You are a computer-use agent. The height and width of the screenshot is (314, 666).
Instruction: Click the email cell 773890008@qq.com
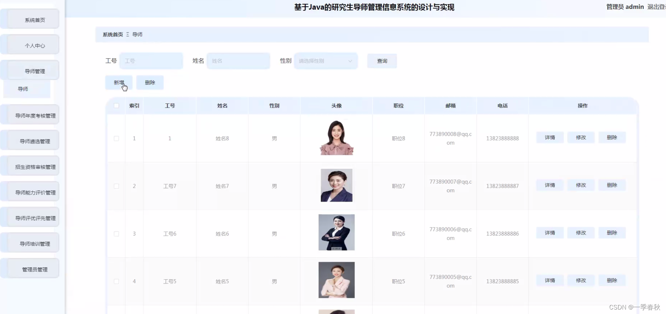pos(450,138)
